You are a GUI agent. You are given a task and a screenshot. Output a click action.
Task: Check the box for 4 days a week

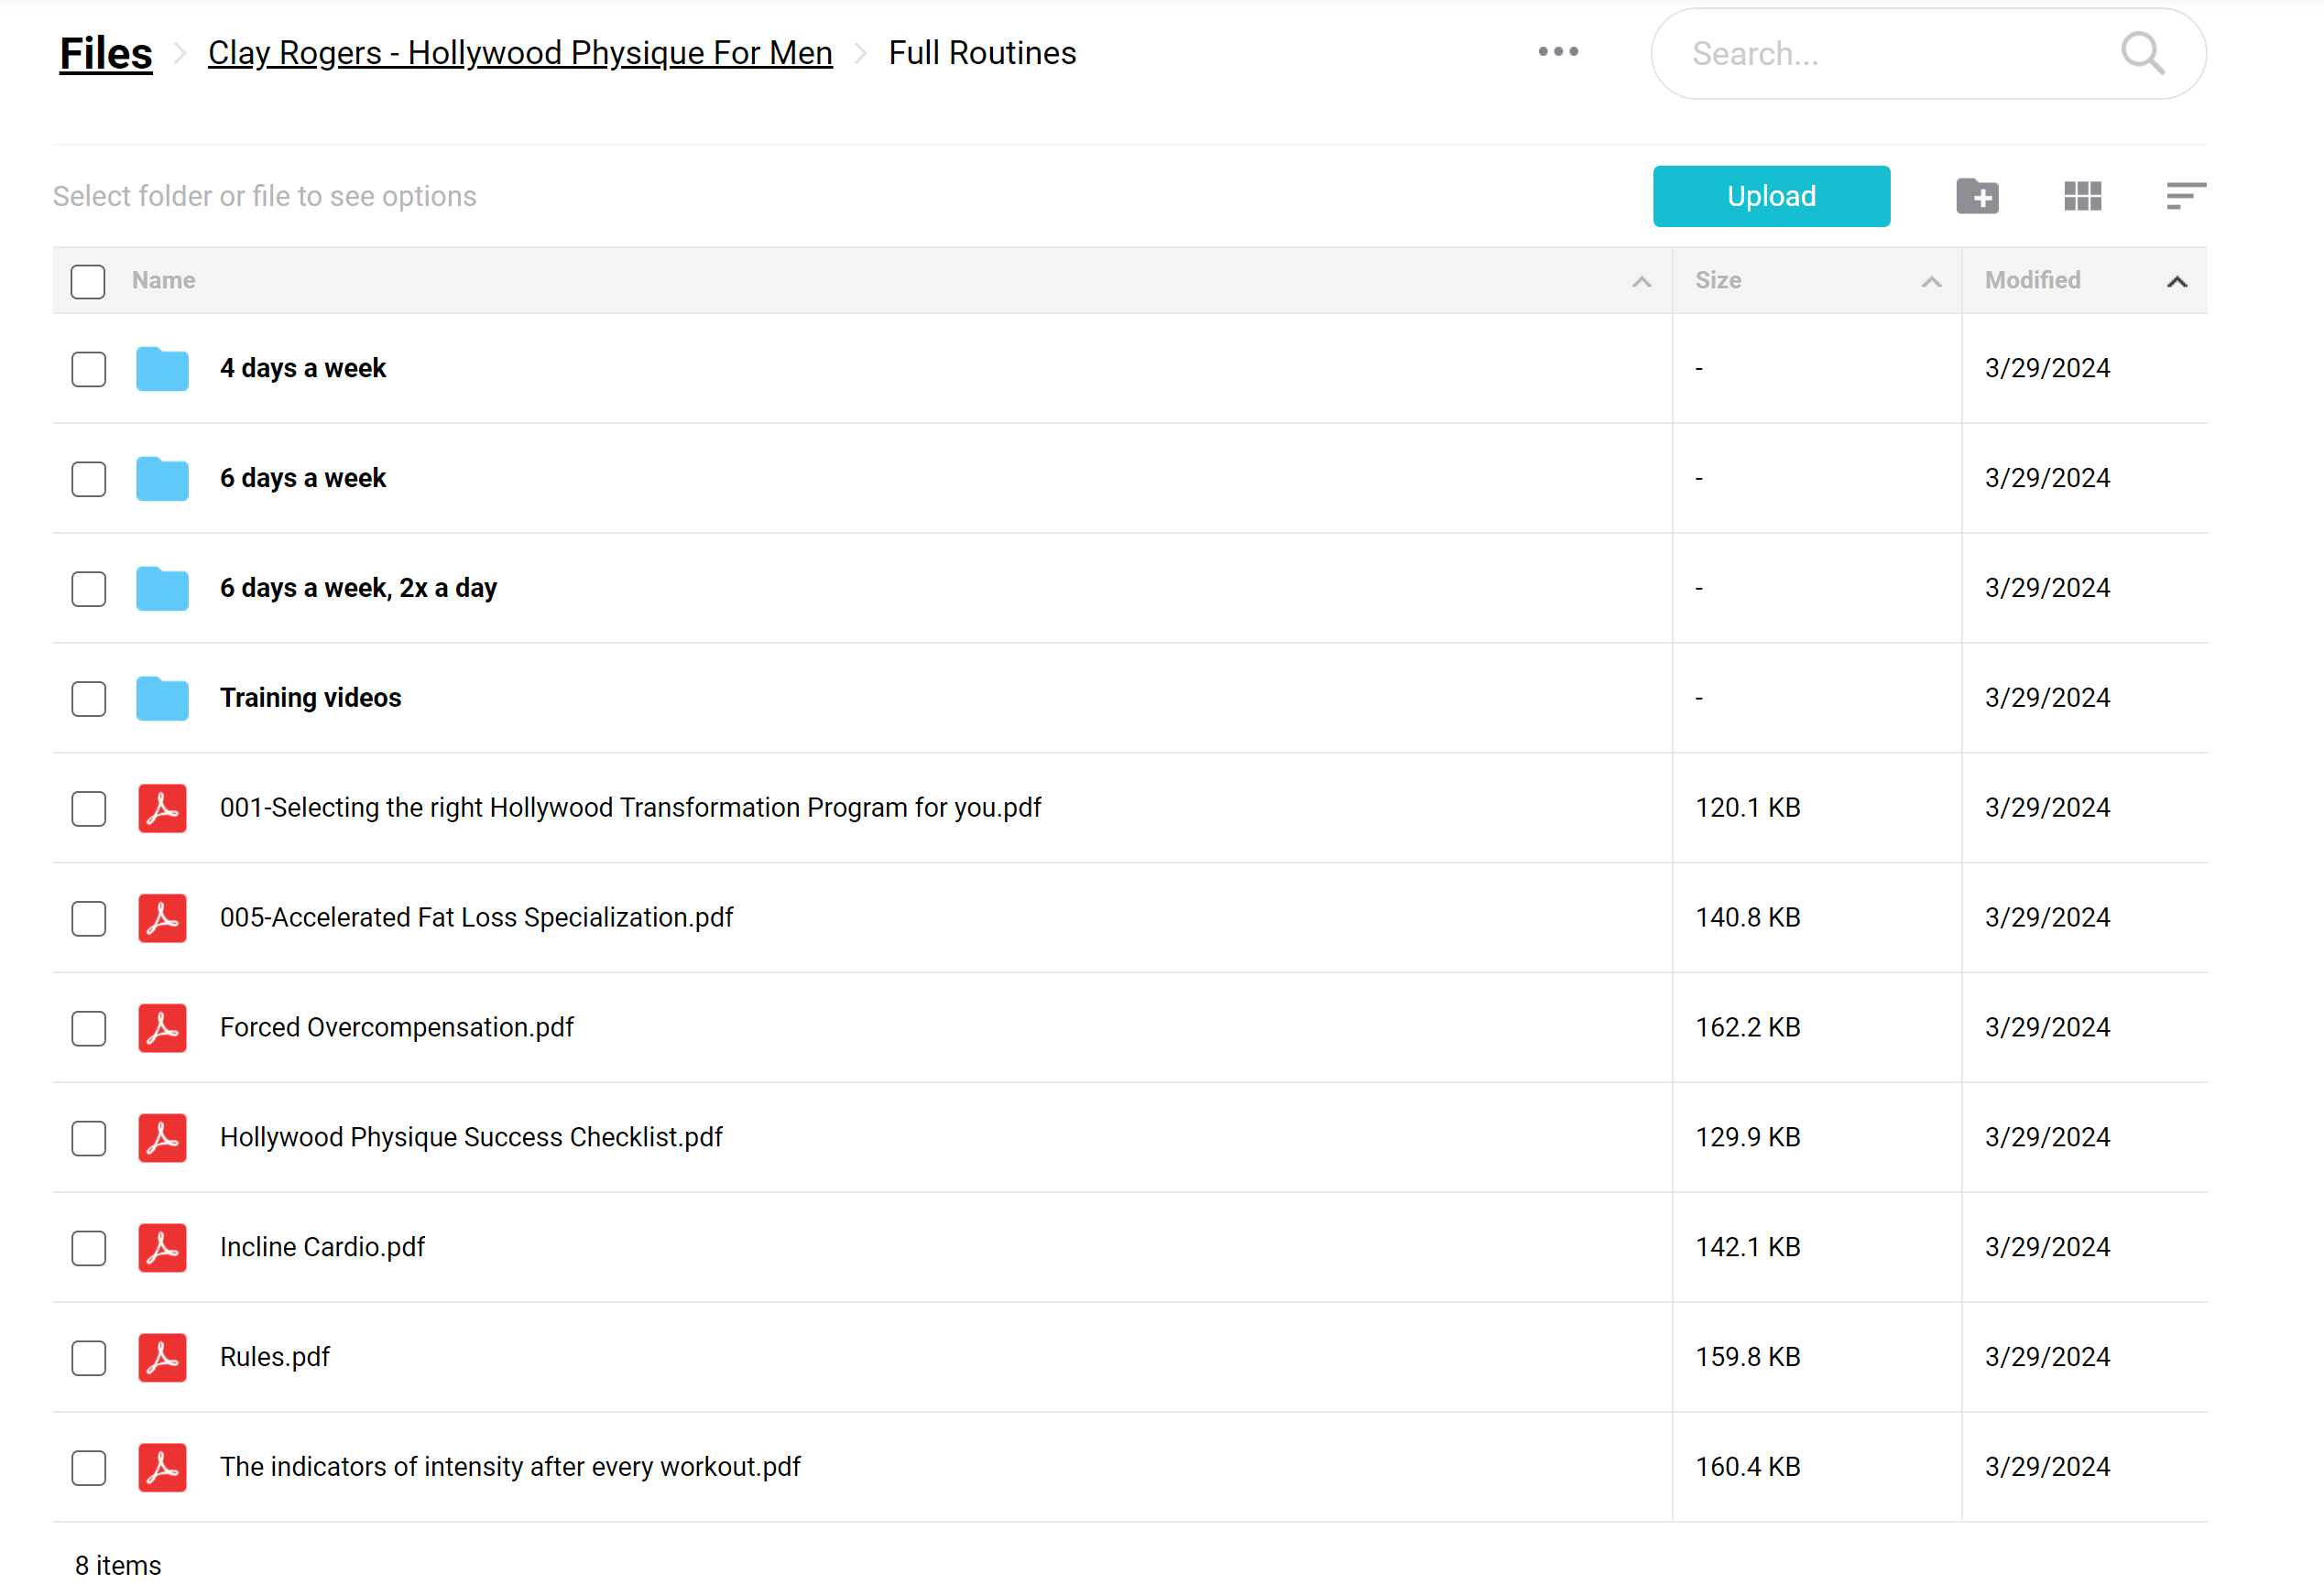click(89, 369)
